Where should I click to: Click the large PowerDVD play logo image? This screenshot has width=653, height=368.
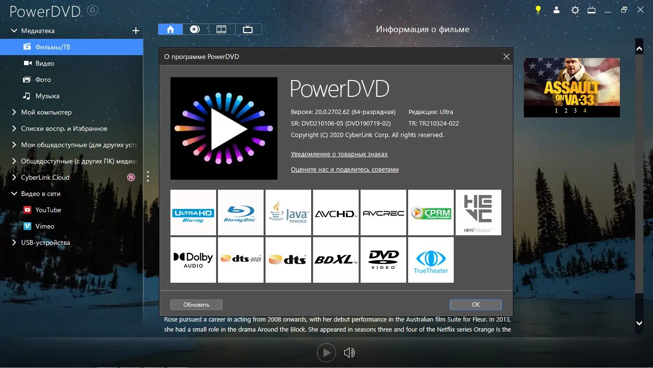[x=224, y=128]
